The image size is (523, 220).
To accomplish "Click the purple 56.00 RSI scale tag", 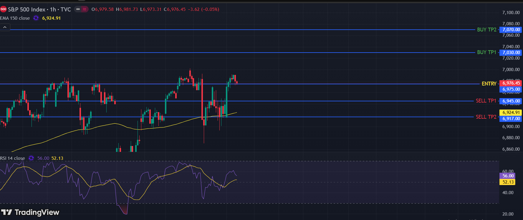I will point(508,176).
